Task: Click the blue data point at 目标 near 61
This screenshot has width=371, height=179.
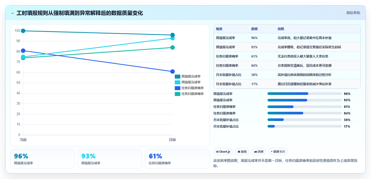Action: click(173, 71)
